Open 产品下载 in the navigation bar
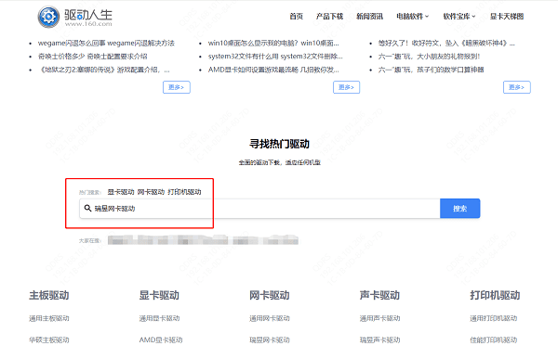558x346 pixels. coord(329,17)
